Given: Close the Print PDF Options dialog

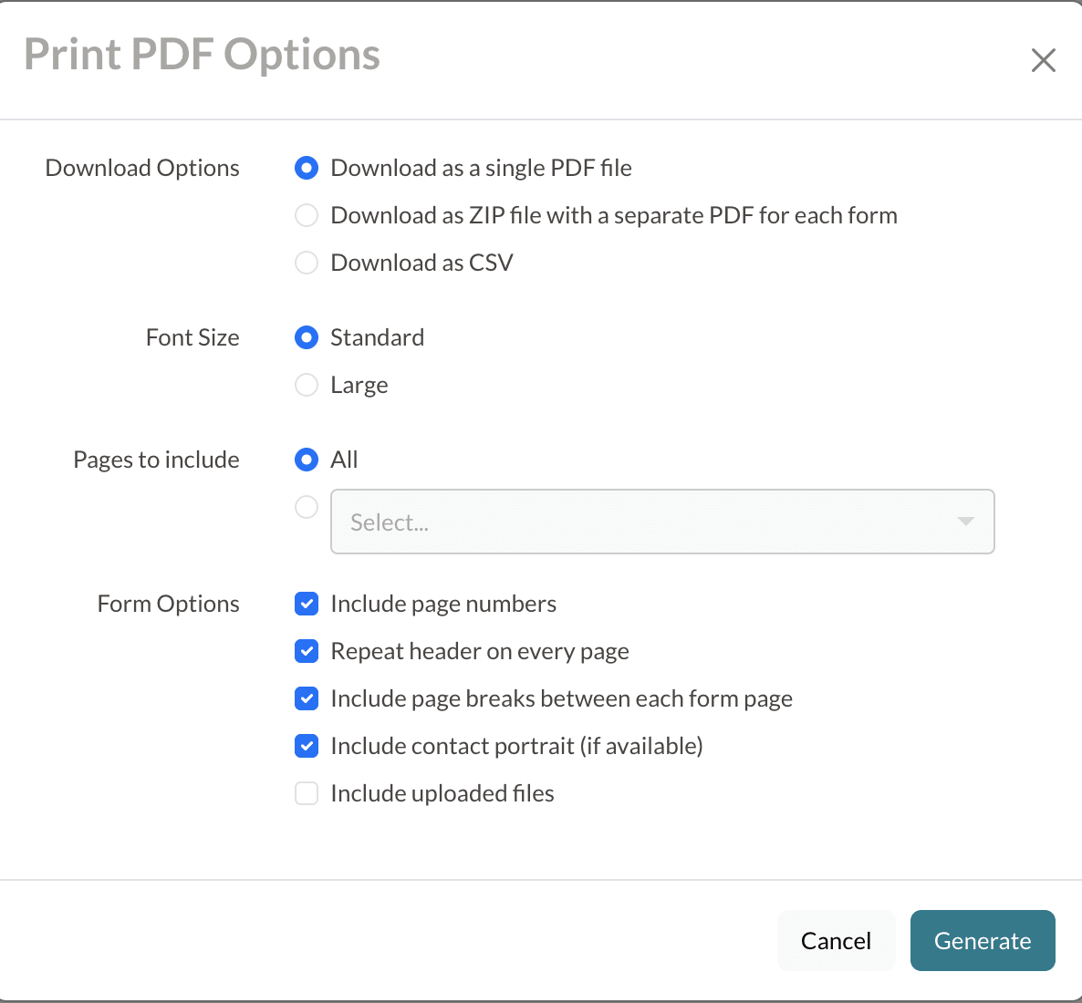Looking at the screenshot, I should [x=1043, y=61].
